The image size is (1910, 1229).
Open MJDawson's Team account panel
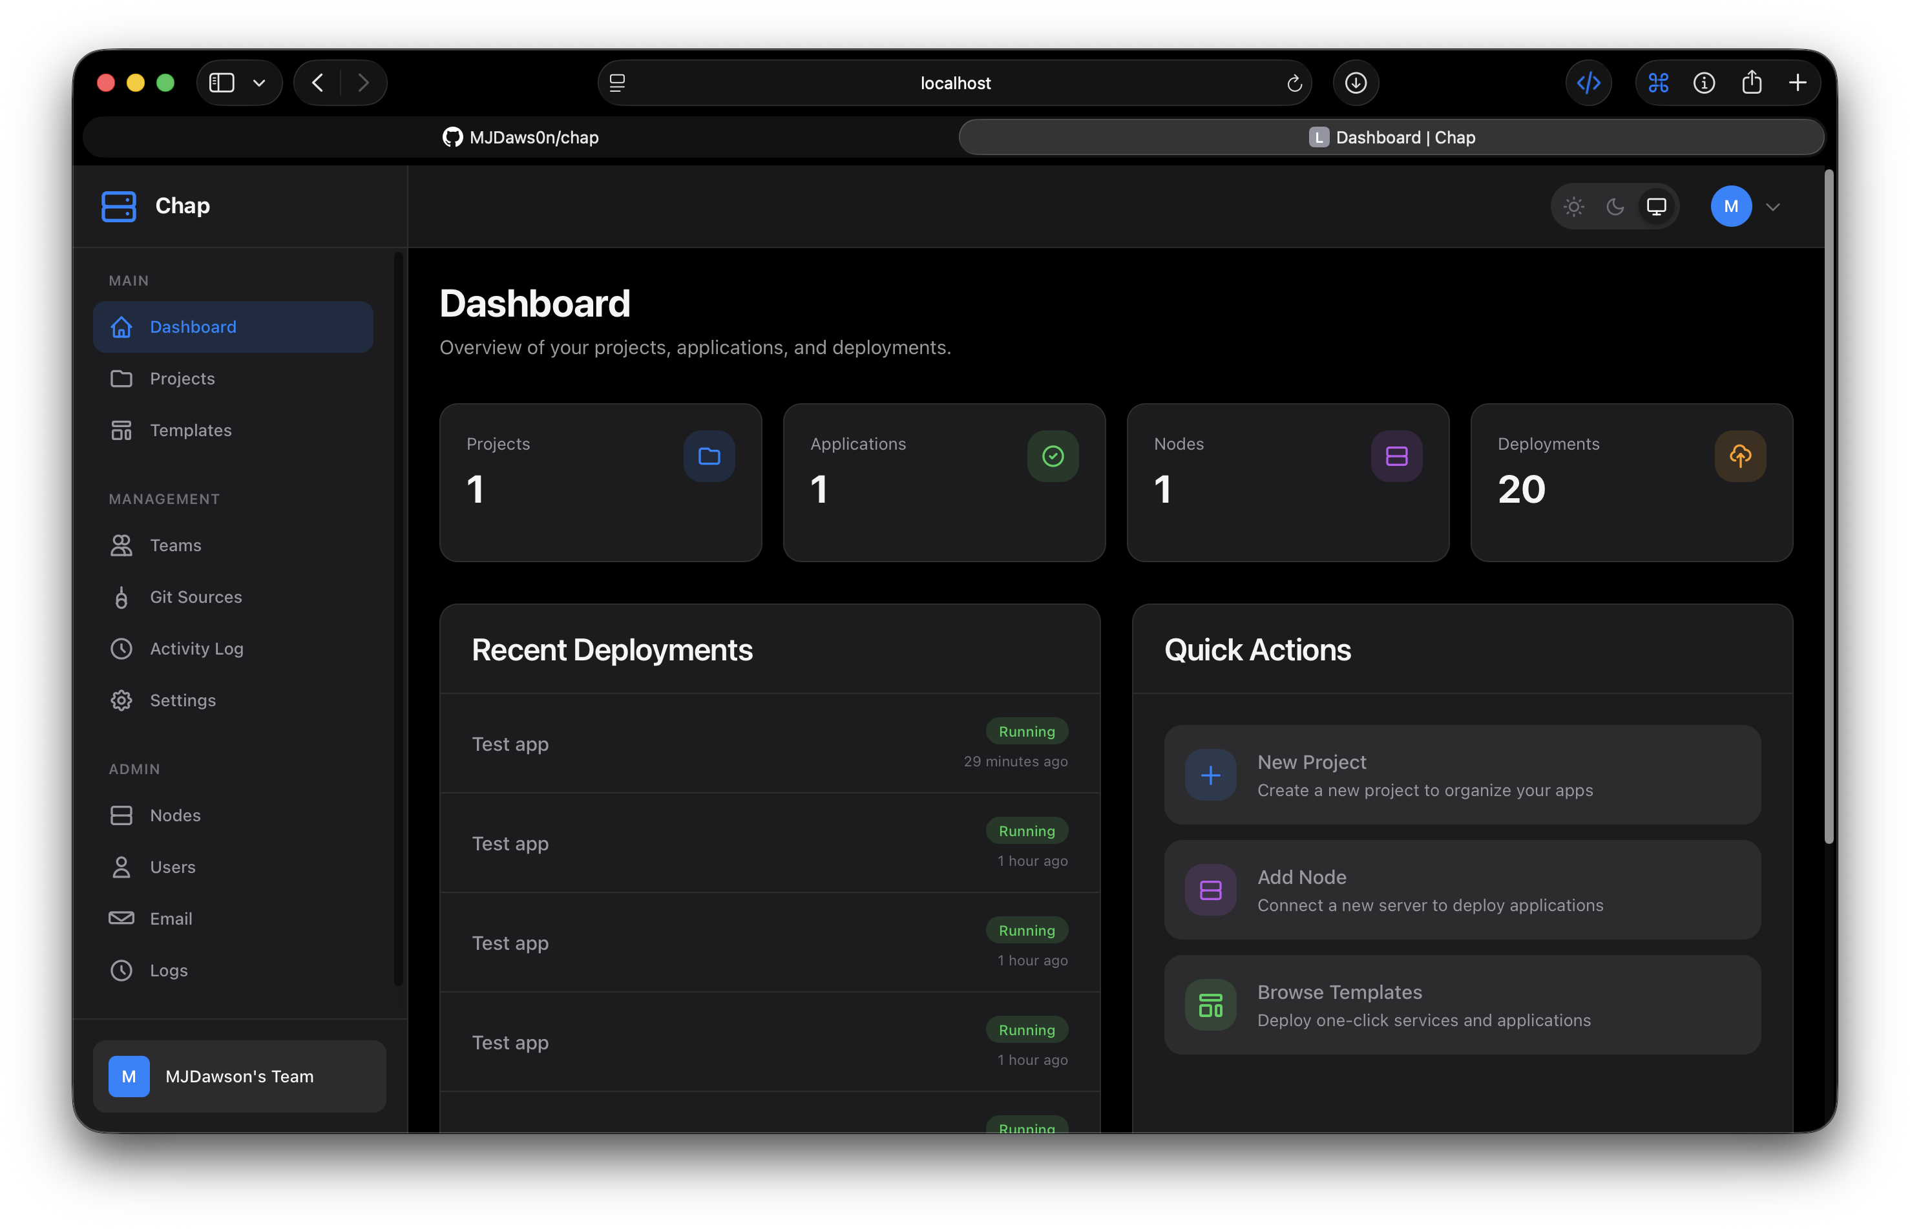point(238,1076)
